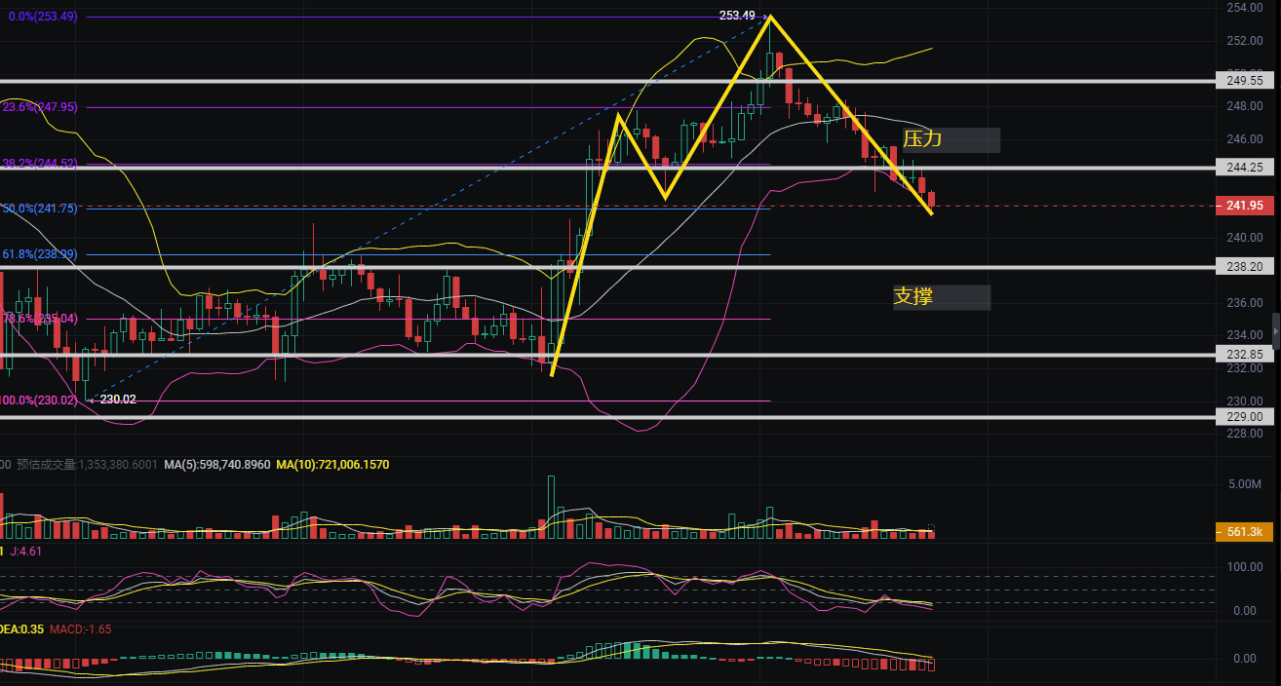
Task: Click the magenta J value KDJ label
Action: (x=26, y=552)
